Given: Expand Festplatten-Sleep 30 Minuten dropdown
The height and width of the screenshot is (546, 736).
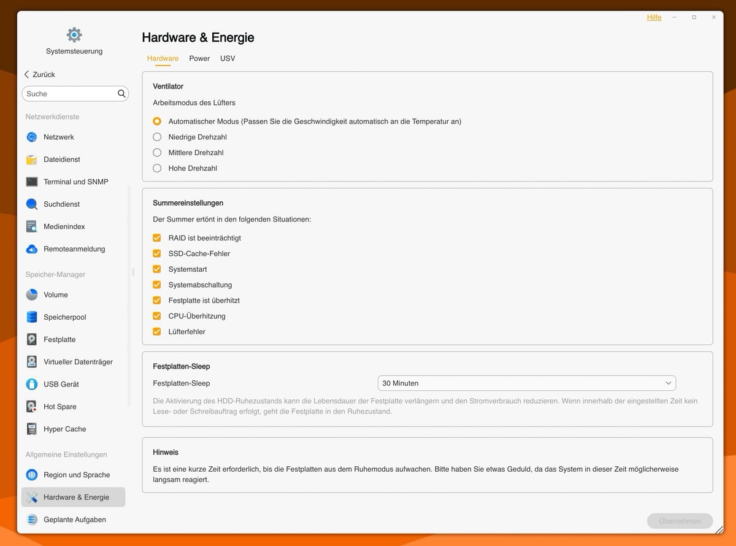Looking at the screenshot, I should [526, 383].
